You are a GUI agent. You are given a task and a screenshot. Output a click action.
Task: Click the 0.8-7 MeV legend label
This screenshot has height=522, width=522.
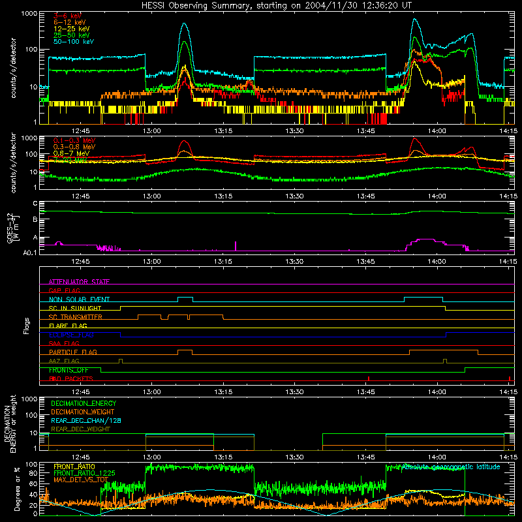pos(71,153)
